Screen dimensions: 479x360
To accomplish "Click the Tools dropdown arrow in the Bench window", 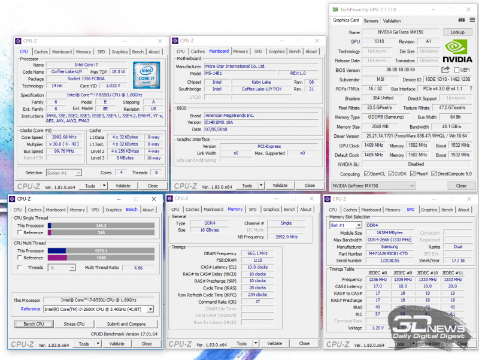I will point(98,344).
